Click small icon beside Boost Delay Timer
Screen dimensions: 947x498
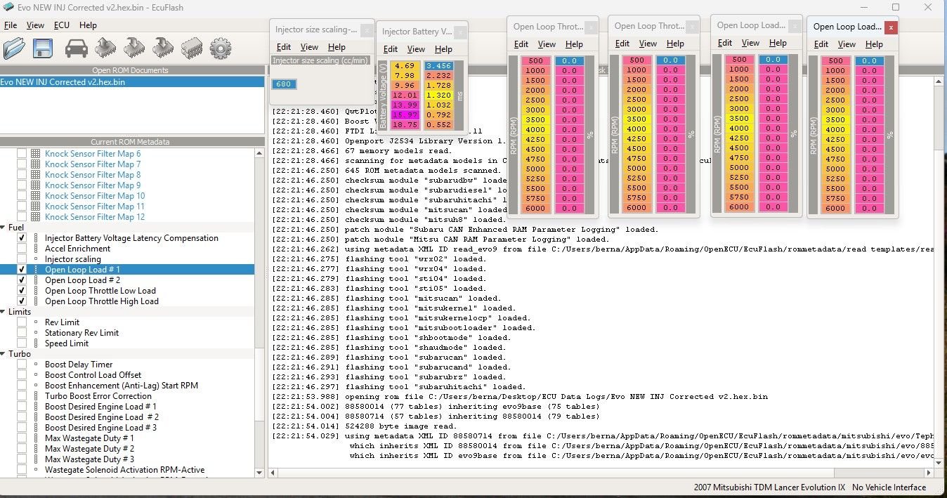tap(36, 365)
